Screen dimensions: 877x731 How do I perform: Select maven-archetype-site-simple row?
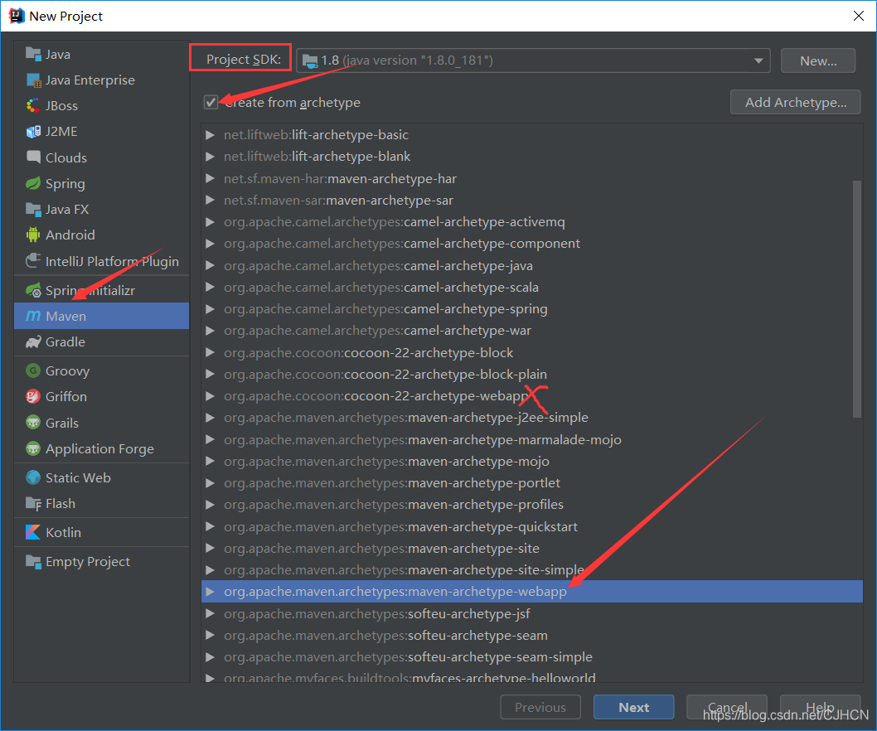tap(532, 570)
